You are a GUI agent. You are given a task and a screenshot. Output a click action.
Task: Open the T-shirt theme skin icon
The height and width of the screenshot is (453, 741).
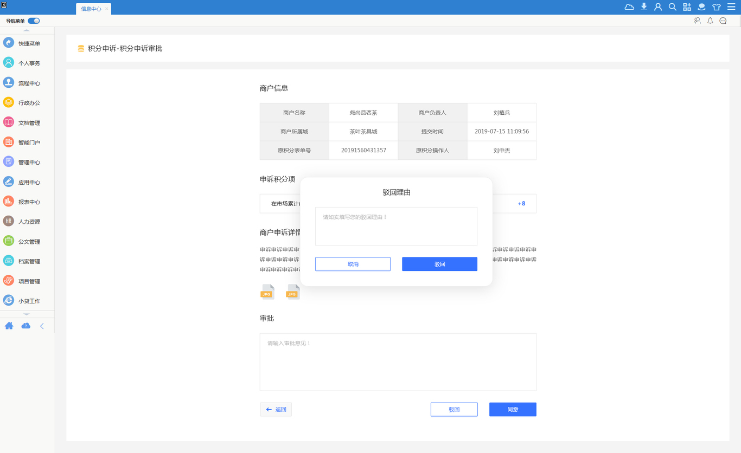tap(717, 7)
